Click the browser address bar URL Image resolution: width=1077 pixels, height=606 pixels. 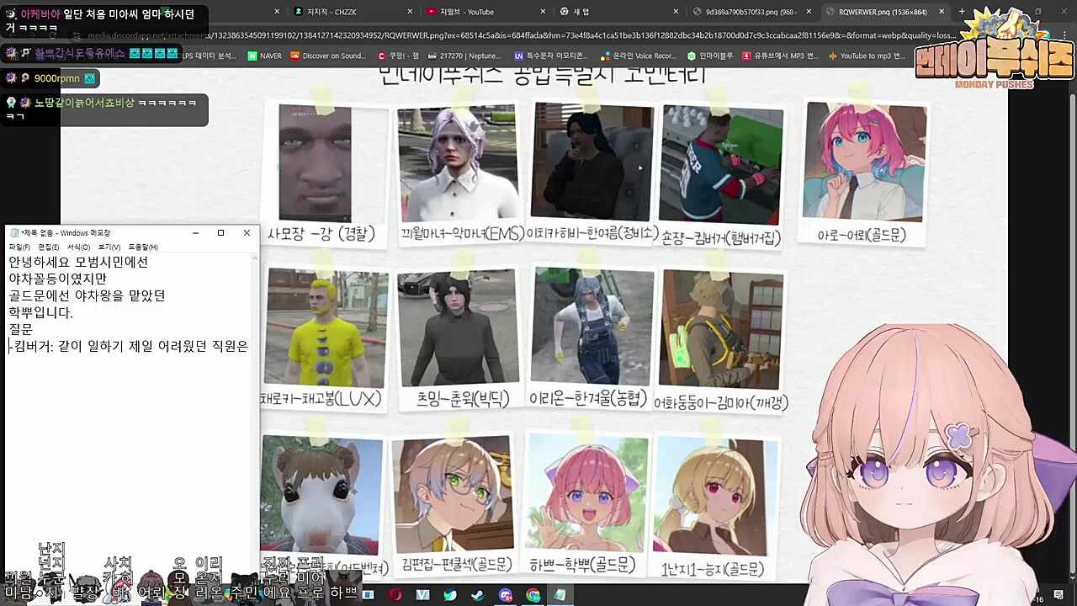522,36
